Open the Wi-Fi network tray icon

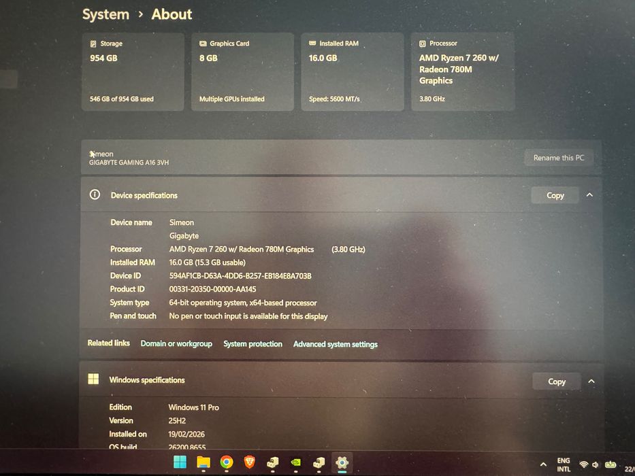coord(583,464)
